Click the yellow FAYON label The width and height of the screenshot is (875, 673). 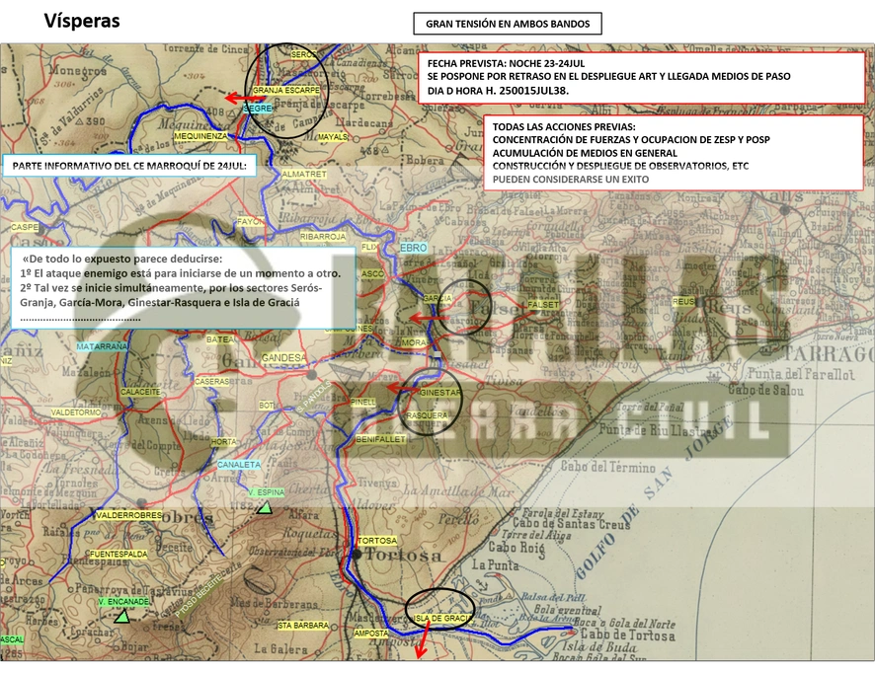251,221
